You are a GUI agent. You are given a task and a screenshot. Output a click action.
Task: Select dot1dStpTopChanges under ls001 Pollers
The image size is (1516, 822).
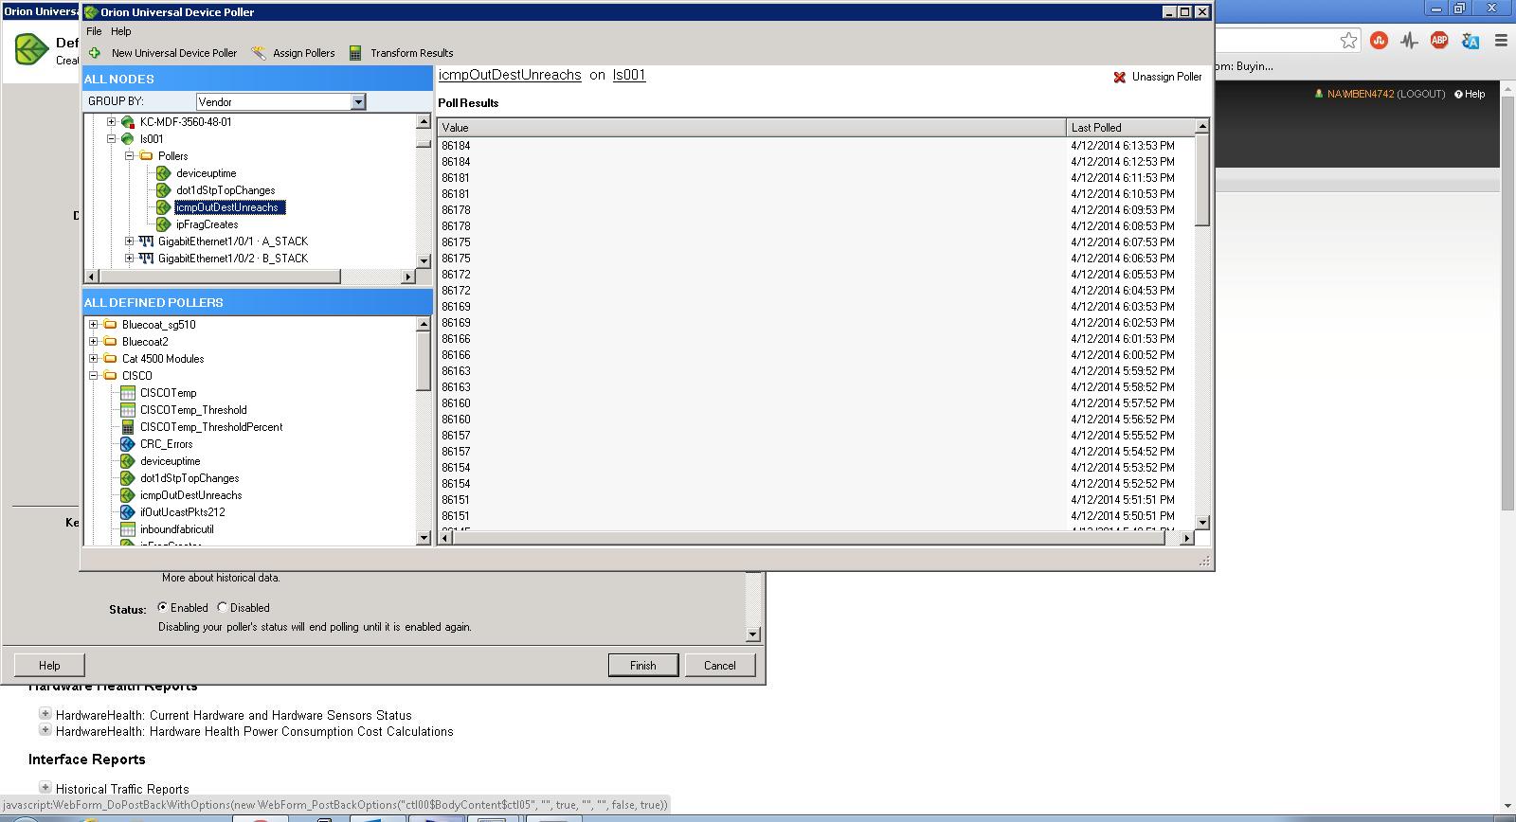(226, 190)
